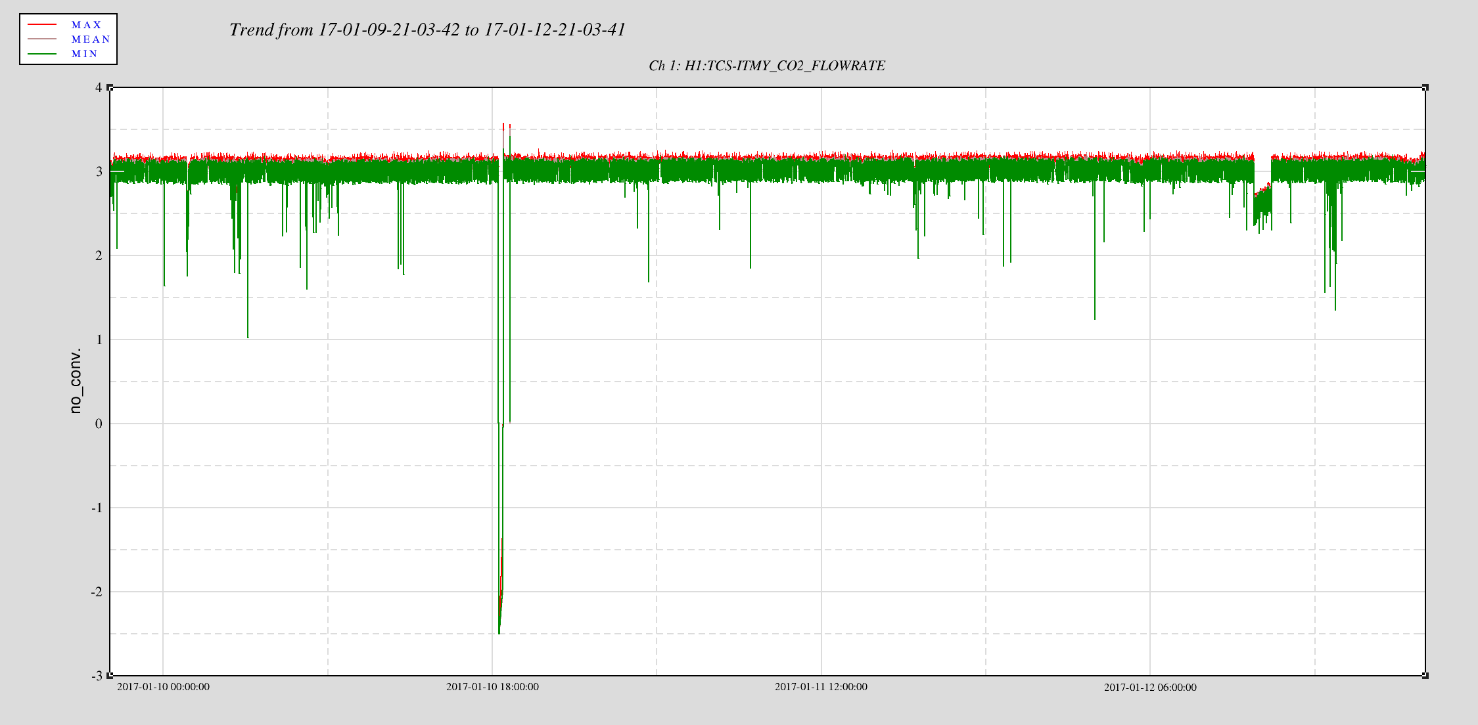Screen dimensions: 1478x725
Task: Click the x-axis tick label 2017-01-10 00:00:00
Action: click(163, 687)
